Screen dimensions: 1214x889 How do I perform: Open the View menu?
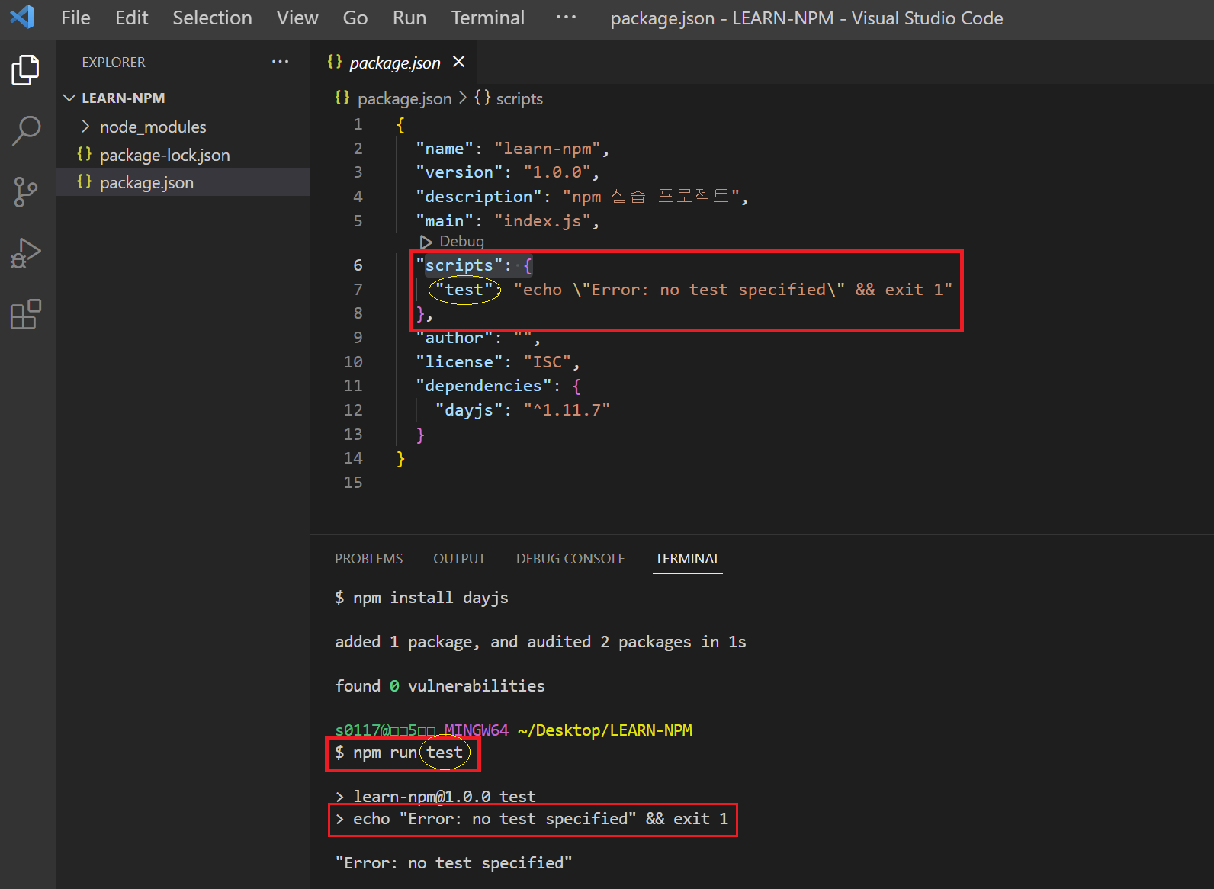tap(297, 18)
